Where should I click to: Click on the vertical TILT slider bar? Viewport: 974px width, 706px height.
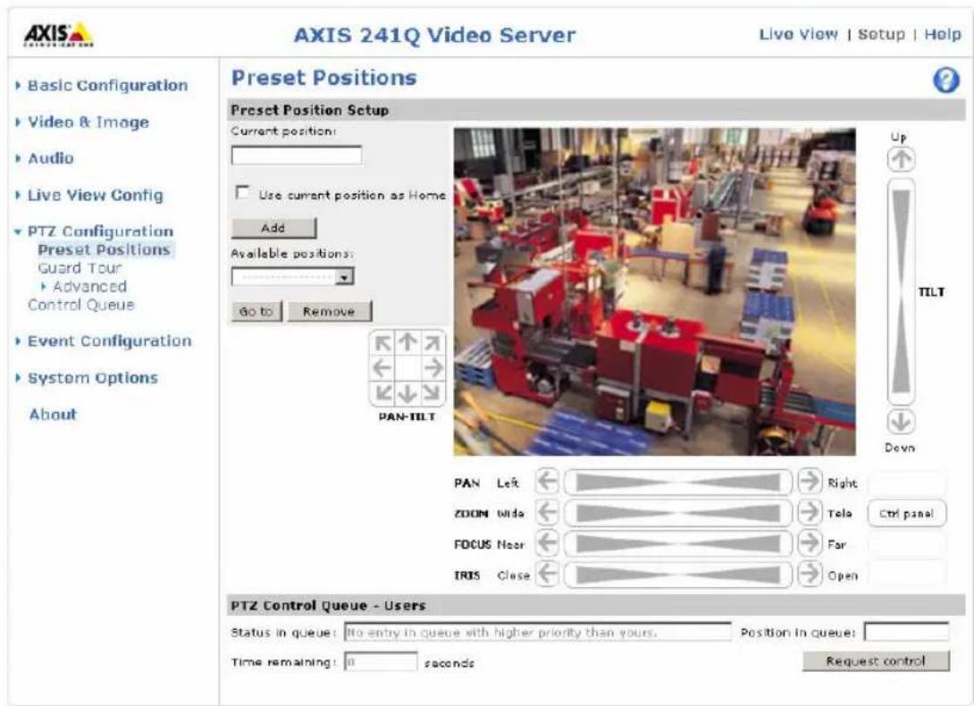point(901,291)
